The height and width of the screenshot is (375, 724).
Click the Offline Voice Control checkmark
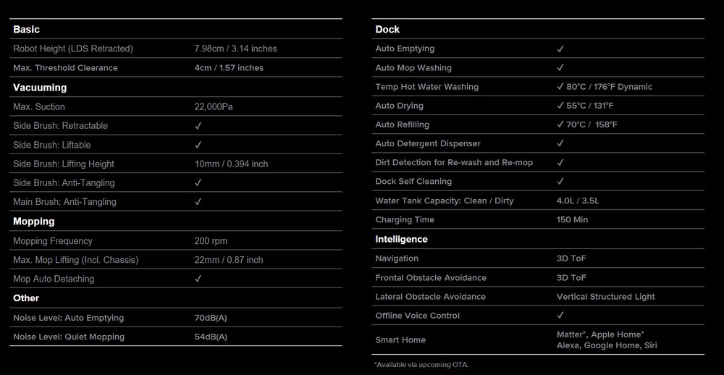(560, 316)
